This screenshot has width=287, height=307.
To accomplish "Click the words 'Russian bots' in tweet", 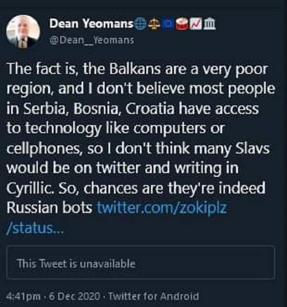I will 49,208.
